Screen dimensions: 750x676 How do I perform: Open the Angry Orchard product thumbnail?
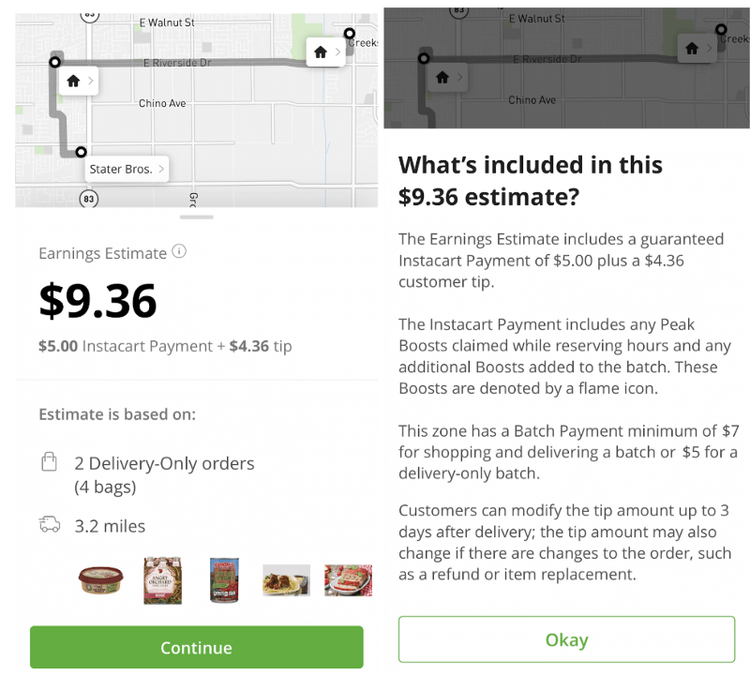pyautogui.click(x=162, y=580)
